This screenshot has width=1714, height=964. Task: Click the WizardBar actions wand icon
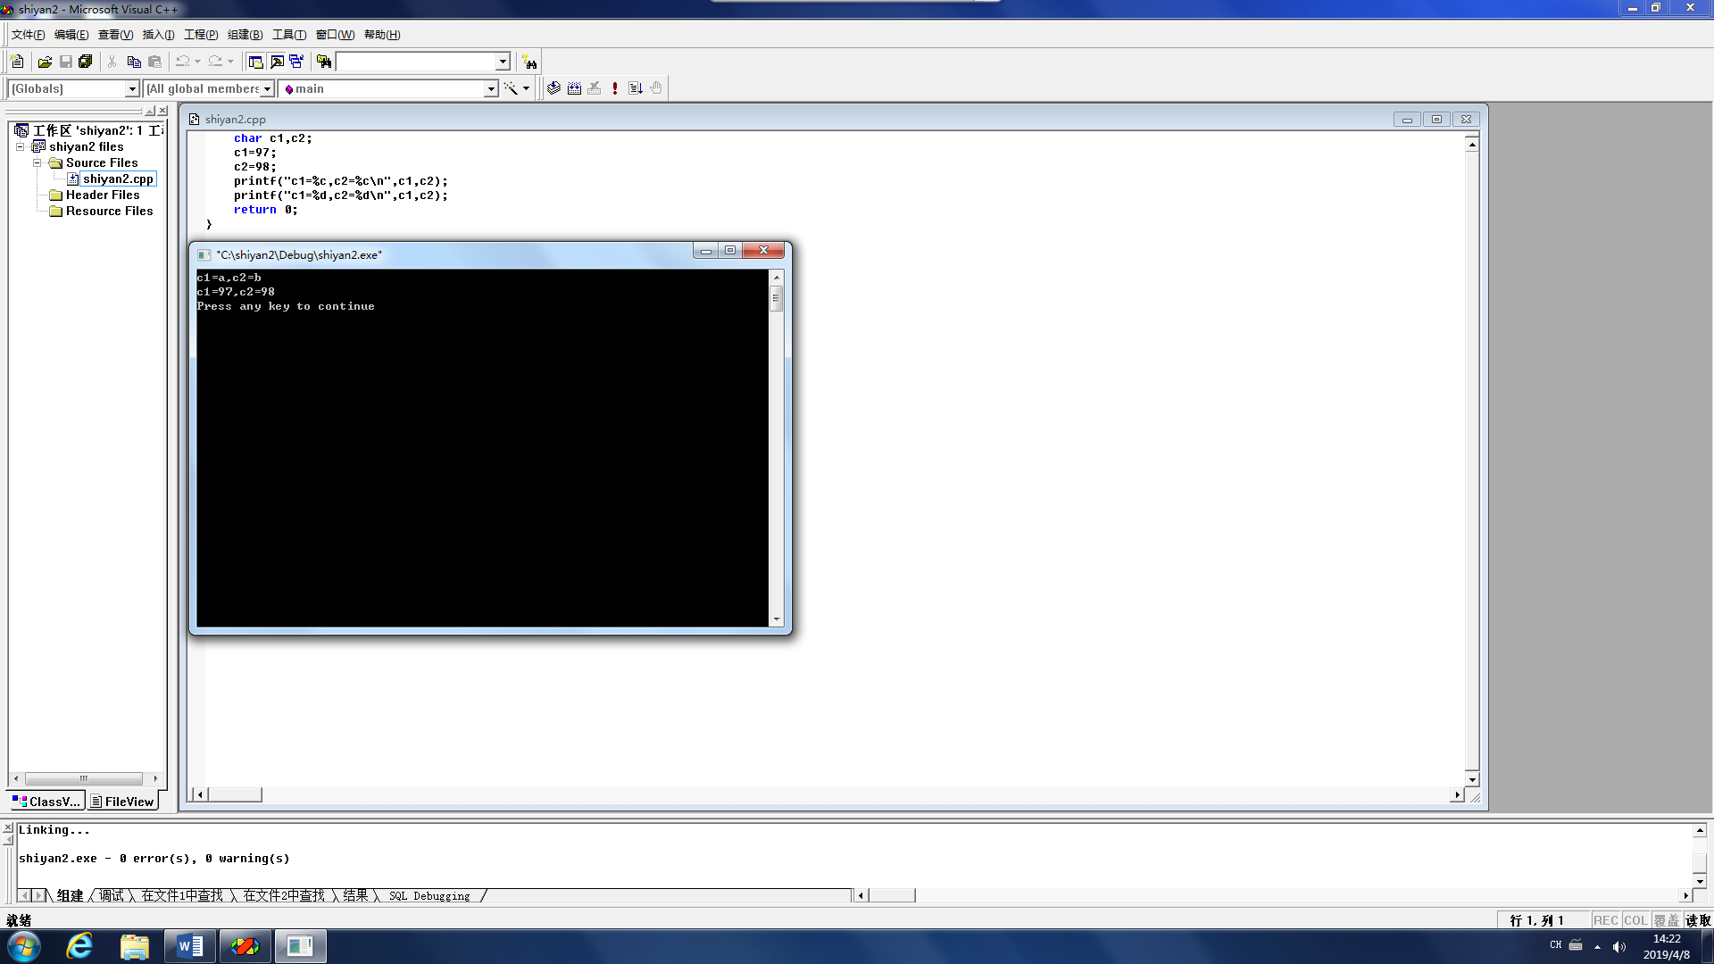click(511, 88)
